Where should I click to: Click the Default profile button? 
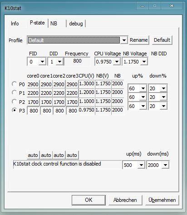pos(162,40)
